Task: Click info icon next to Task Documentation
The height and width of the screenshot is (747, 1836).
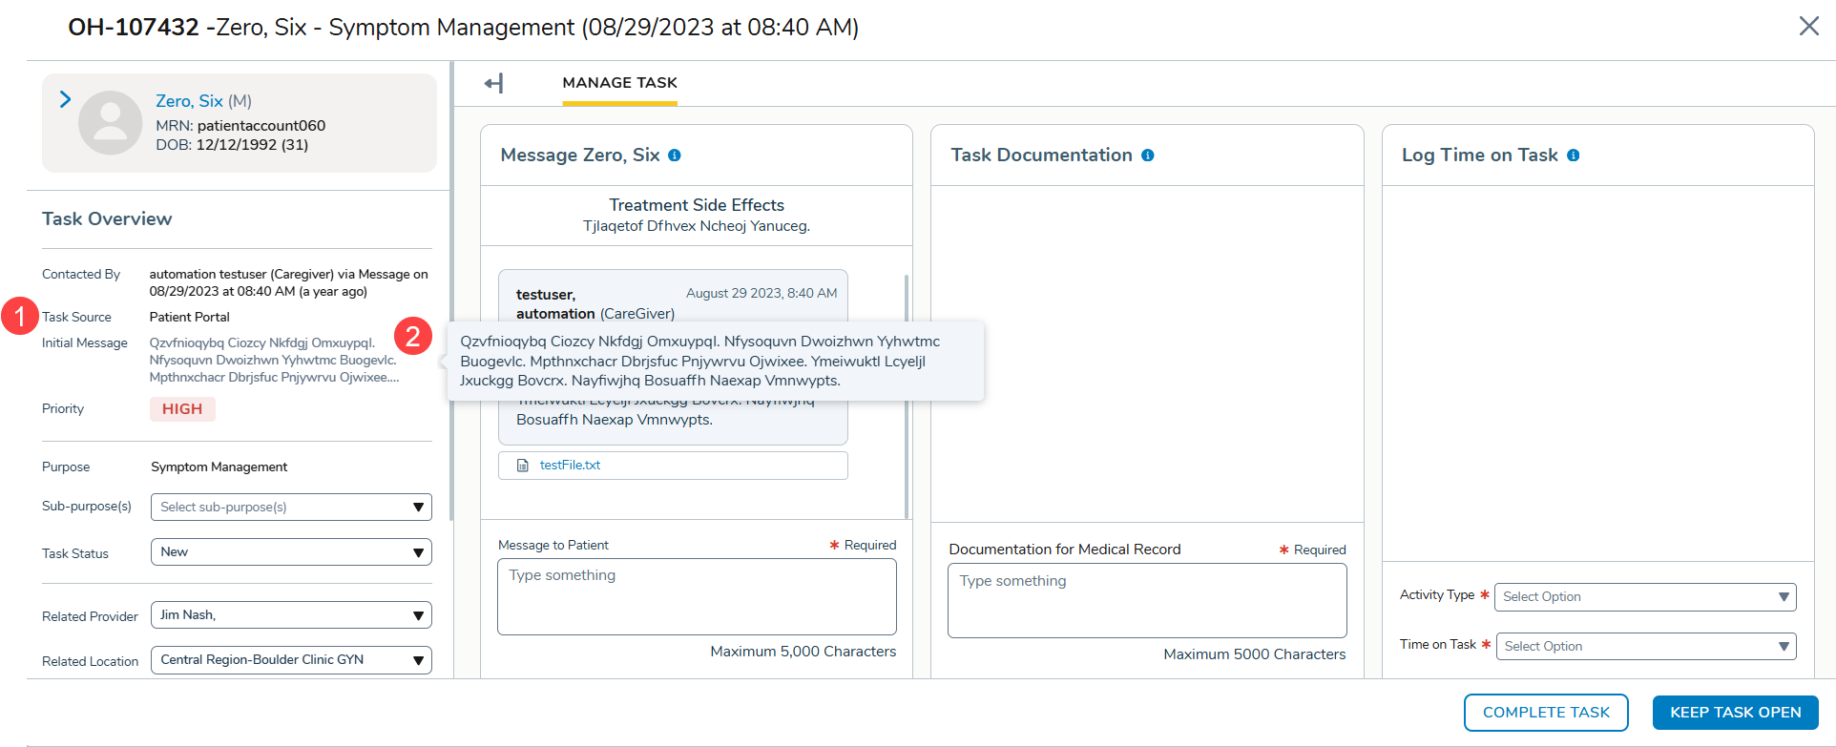Action: pos(1147,156)
